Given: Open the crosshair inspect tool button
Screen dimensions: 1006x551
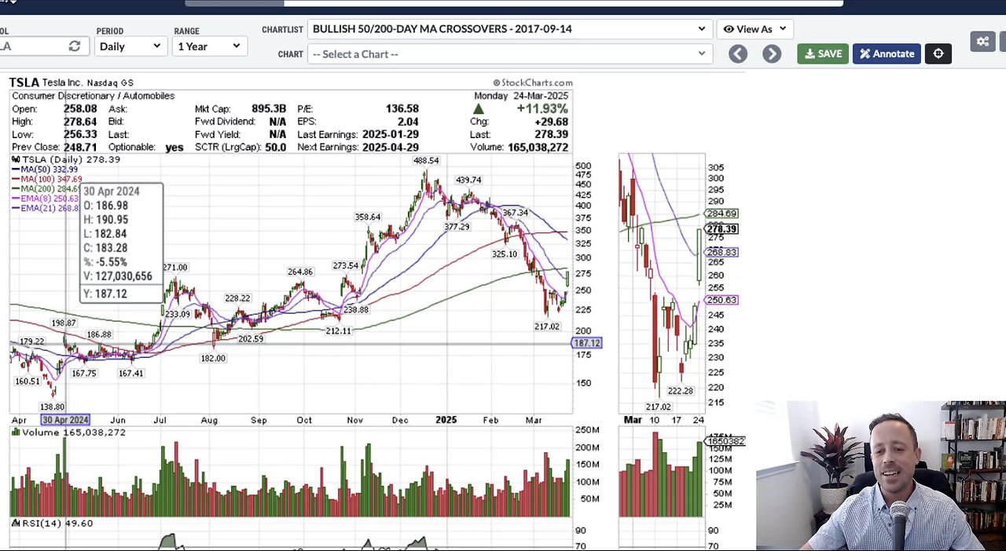Looking at the screenshot, I should tap(938, 53).
